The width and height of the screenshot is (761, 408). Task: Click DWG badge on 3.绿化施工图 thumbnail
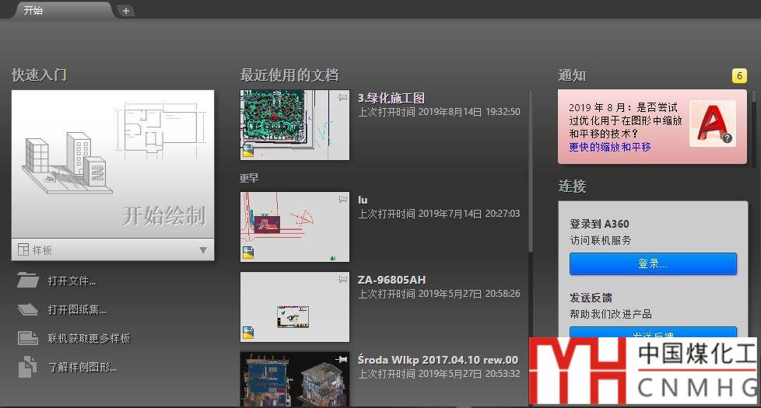coord(248,152)
